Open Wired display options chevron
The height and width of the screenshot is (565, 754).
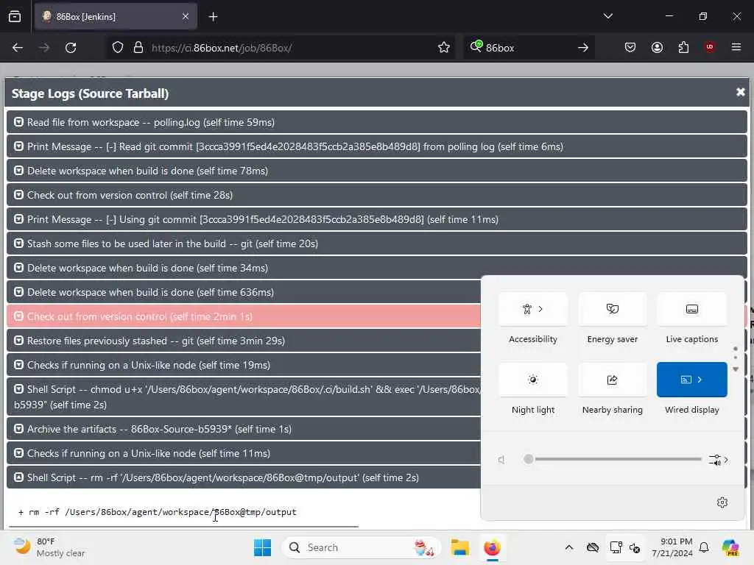[x=700, y=380]
